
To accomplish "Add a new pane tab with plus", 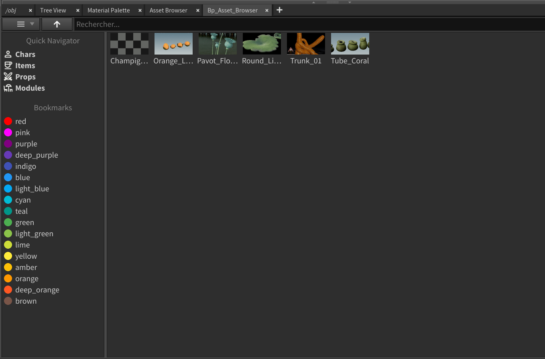I will [280, 10].
